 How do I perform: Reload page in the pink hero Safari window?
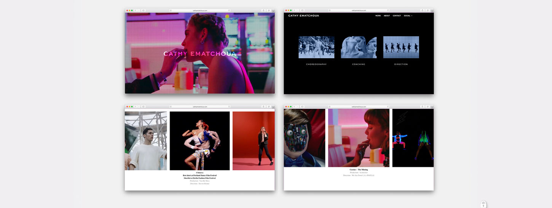pos(229,11)
